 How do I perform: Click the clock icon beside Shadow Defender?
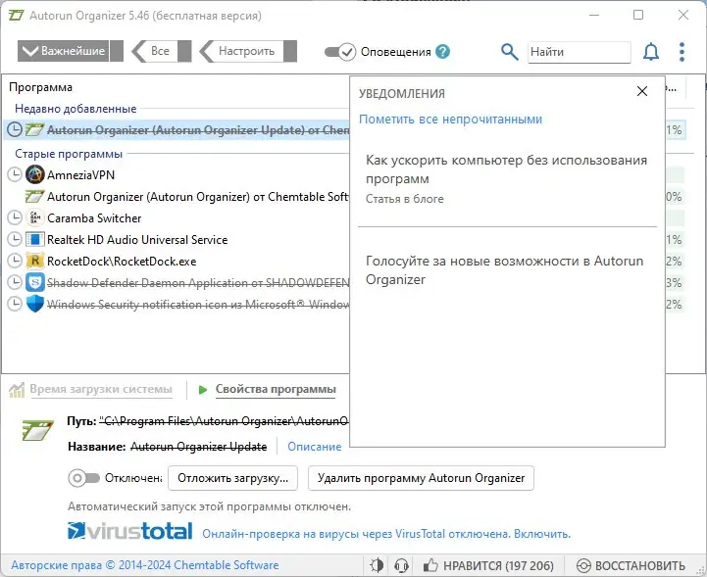15,283
